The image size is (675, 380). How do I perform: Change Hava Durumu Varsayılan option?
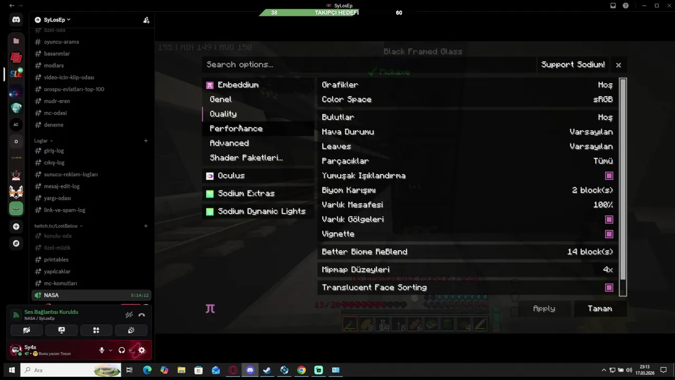468,132
